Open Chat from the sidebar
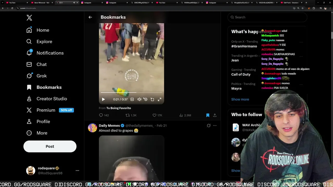This screenshot has width=333, height=187. click(36, 64)
